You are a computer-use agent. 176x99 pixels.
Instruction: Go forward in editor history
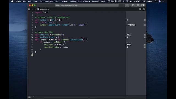[35, 9]
